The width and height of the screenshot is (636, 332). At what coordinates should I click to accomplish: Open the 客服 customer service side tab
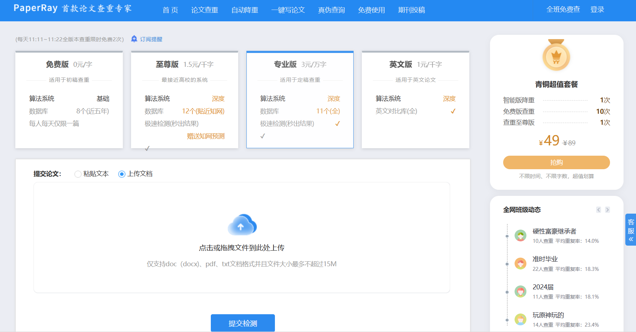click(x=631, y=230)
